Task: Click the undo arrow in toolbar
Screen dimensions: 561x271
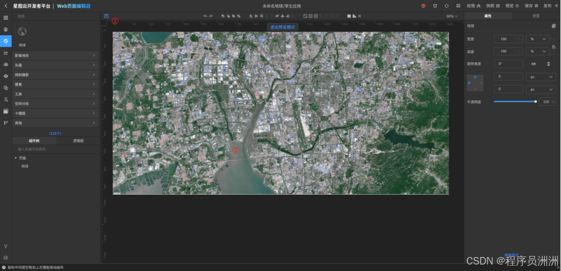Action: (205, 16)
